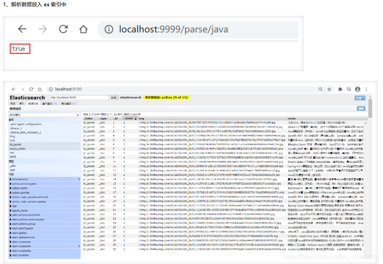
Task: Select the 数据浏览 browser tab
Action: (33, 104)
